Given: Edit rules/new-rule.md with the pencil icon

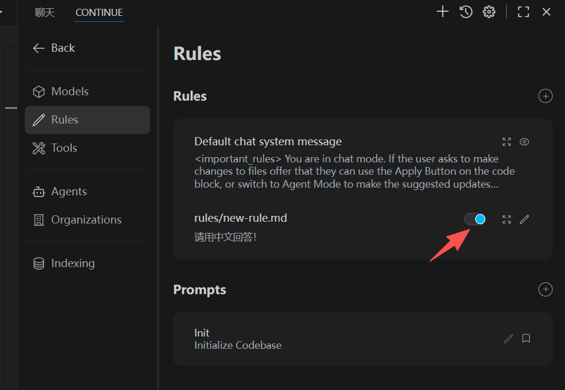Looking at the screenshot, I should pyautogui.click(x=524, y=219).
